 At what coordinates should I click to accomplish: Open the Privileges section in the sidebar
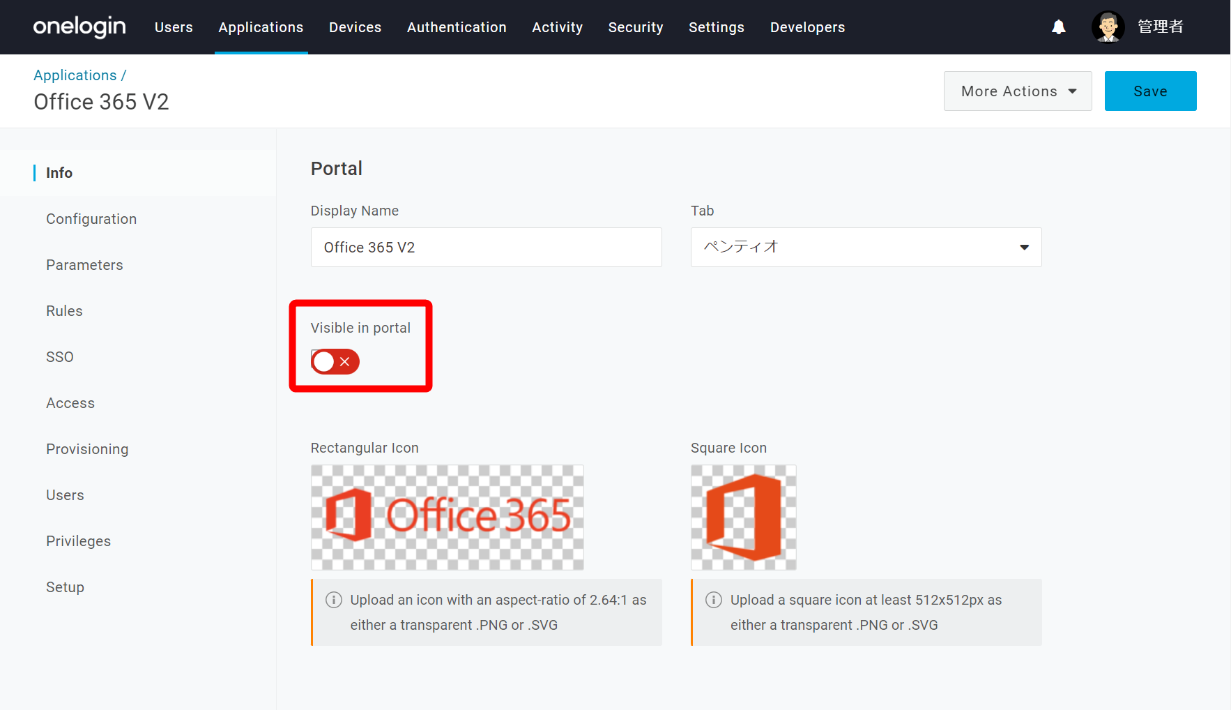(78, 541)
